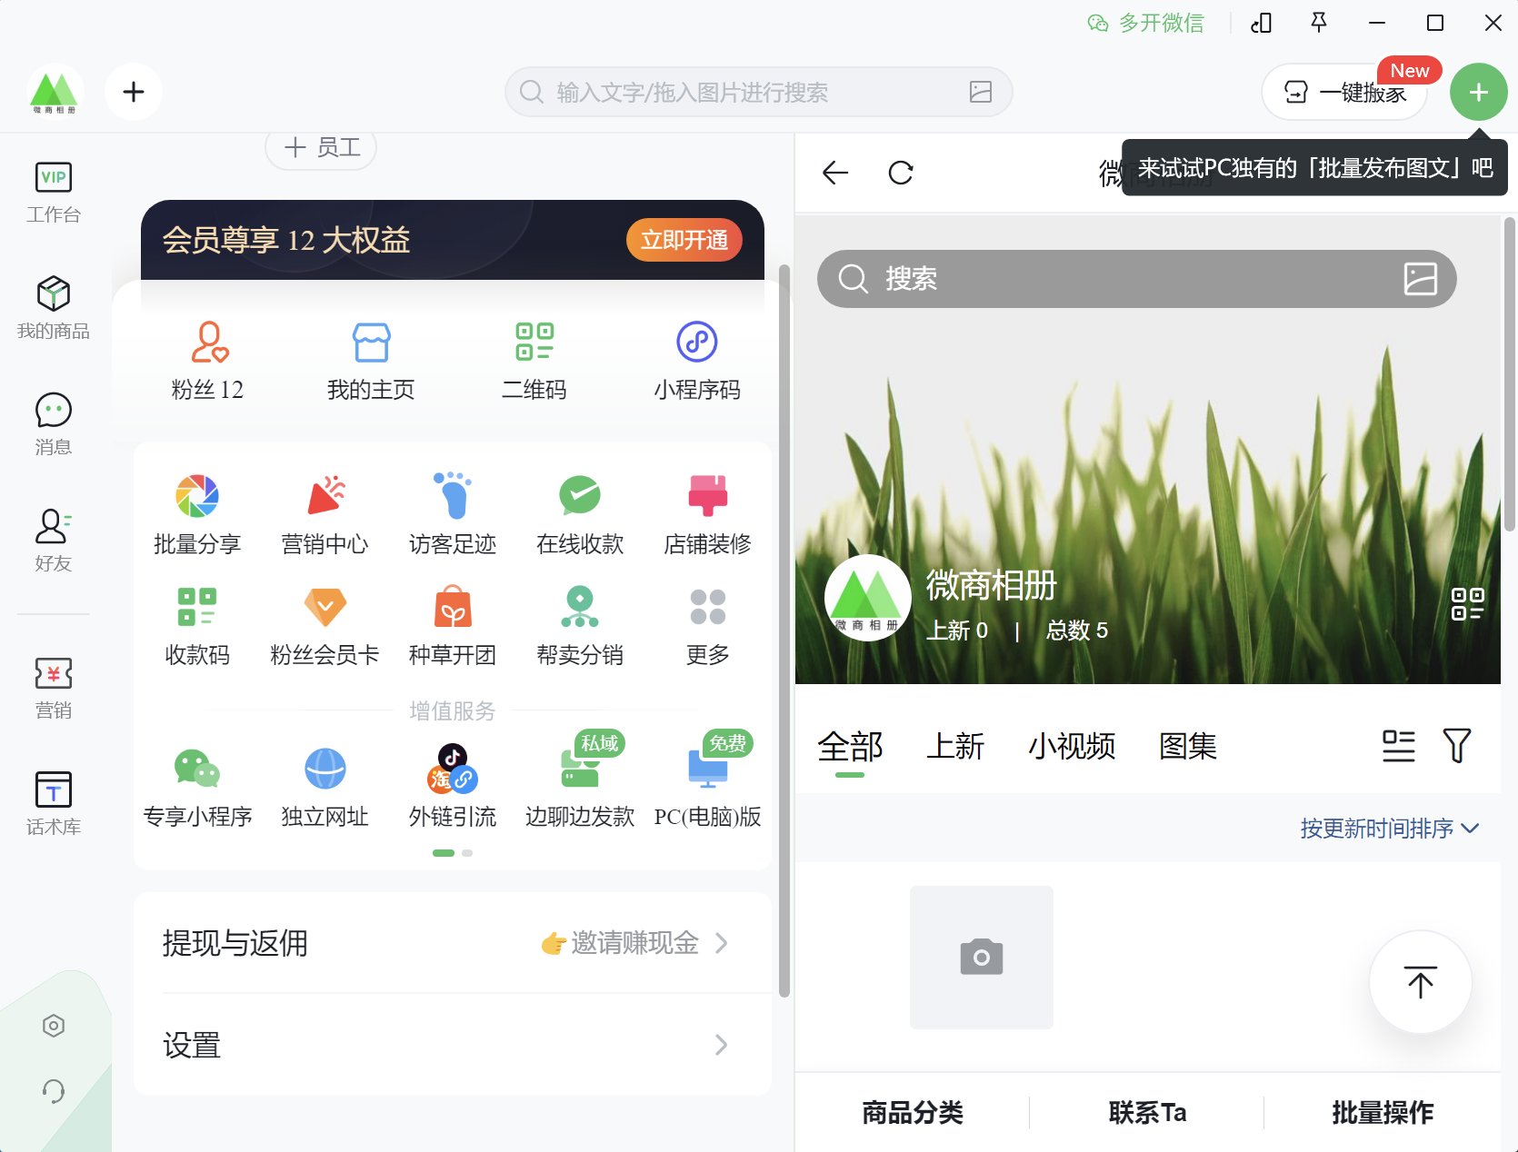This screenshot has height=1152, width=1518.
Task: Click the headset customer service icon
Action: click(x=54, y=1090)
